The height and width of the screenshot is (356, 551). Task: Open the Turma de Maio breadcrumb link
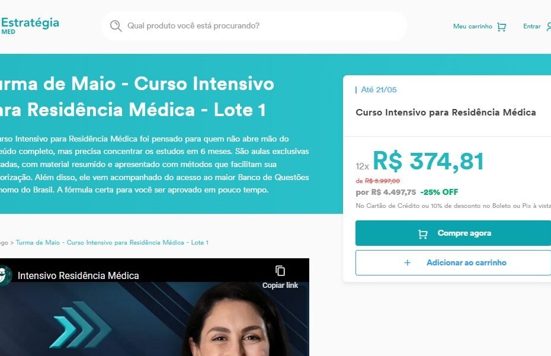tap(112, 242)
